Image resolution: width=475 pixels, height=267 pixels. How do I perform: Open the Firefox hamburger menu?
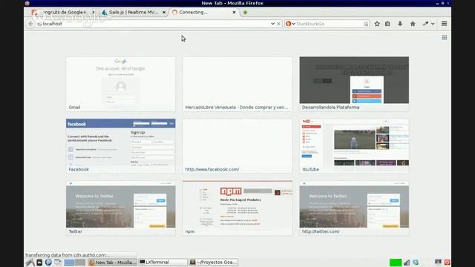coord(444,24)
